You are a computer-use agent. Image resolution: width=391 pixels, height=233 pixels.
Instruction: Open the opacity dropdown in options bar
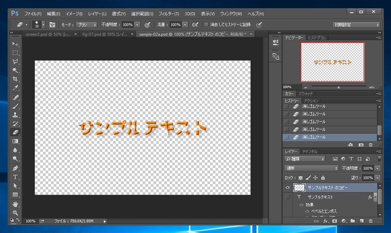pos(137,25)
